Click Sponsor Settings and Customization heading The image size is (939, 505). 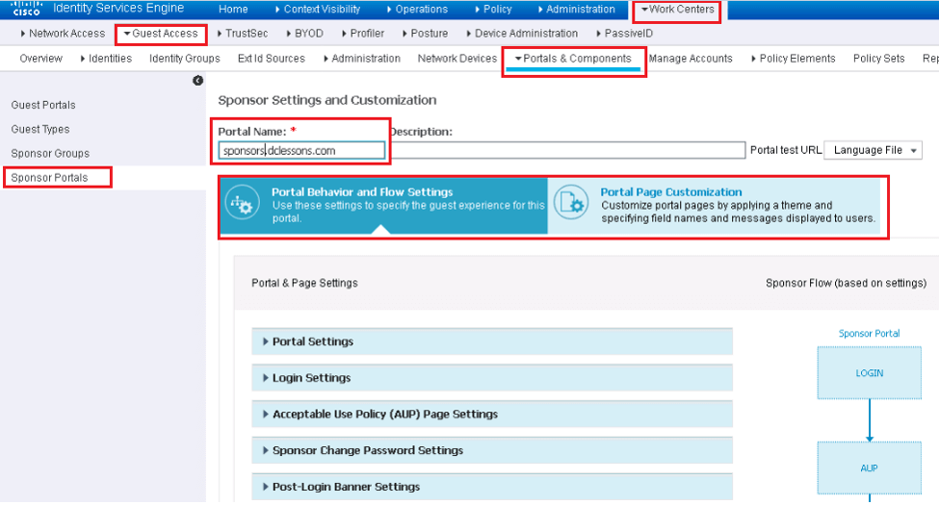327,101
